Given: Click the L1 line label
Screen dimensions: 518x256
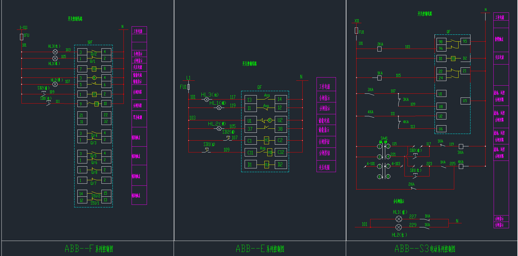Looking at the screenshot, I should tap(188, 78).
